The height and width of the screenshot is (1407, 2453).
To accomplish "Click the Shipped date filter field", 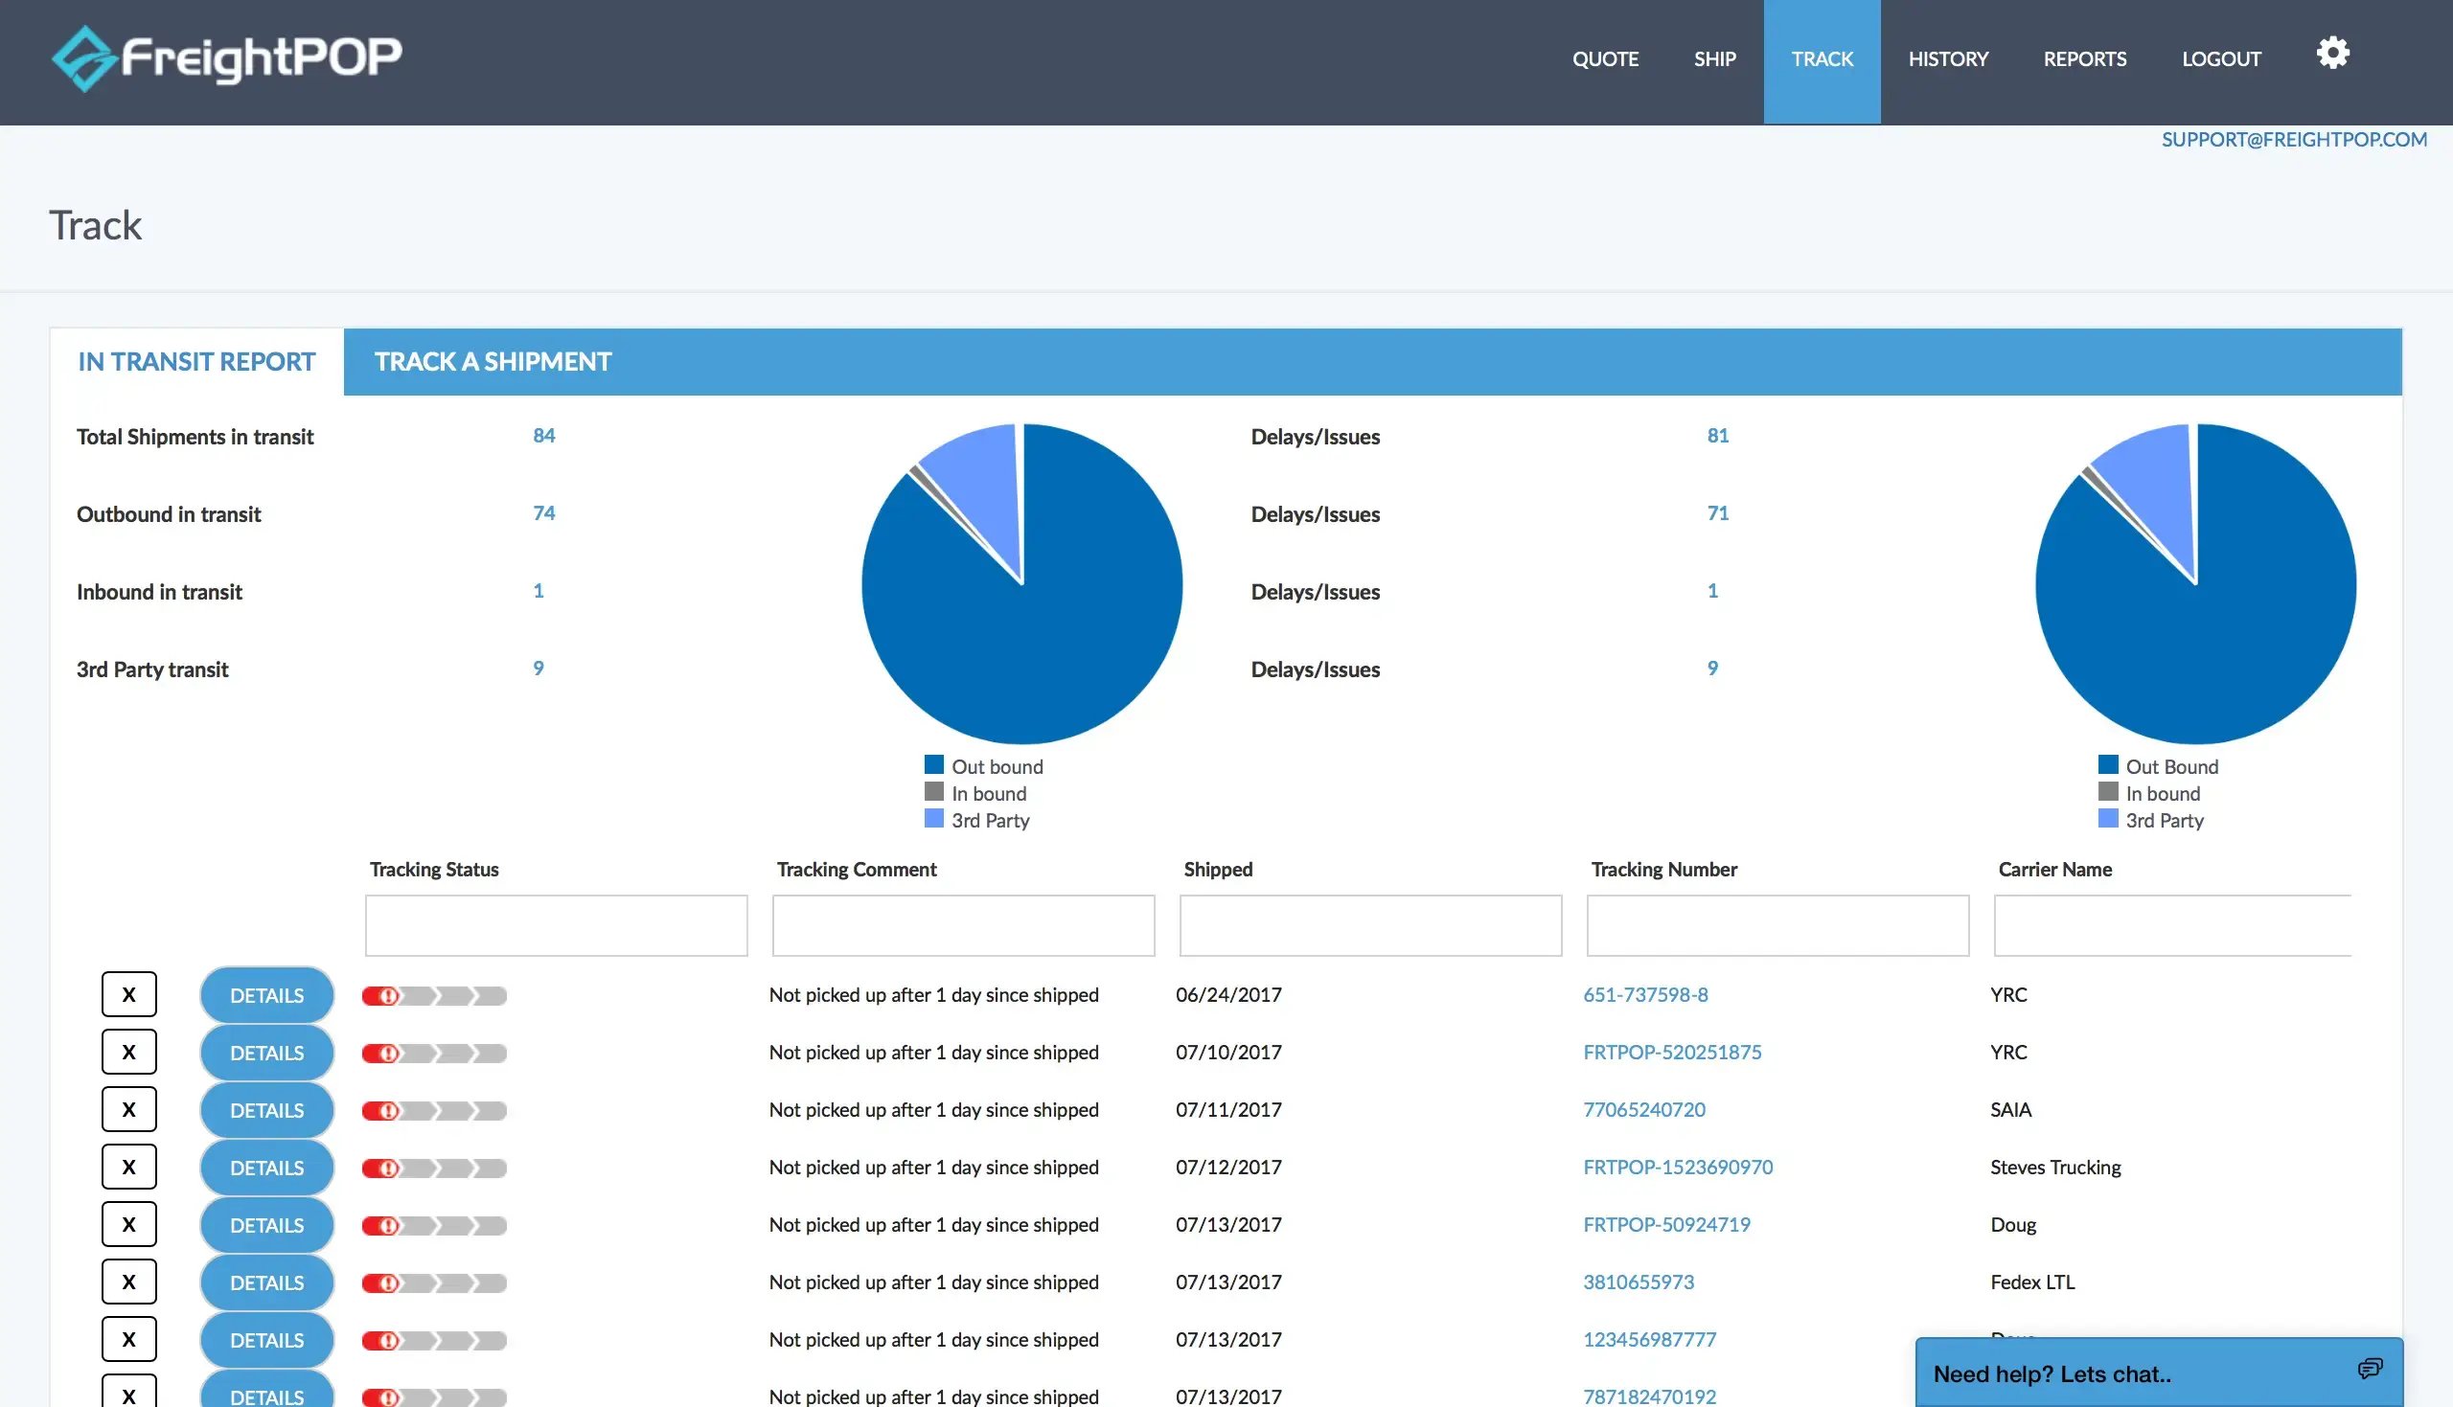I will click(1370, 926).
